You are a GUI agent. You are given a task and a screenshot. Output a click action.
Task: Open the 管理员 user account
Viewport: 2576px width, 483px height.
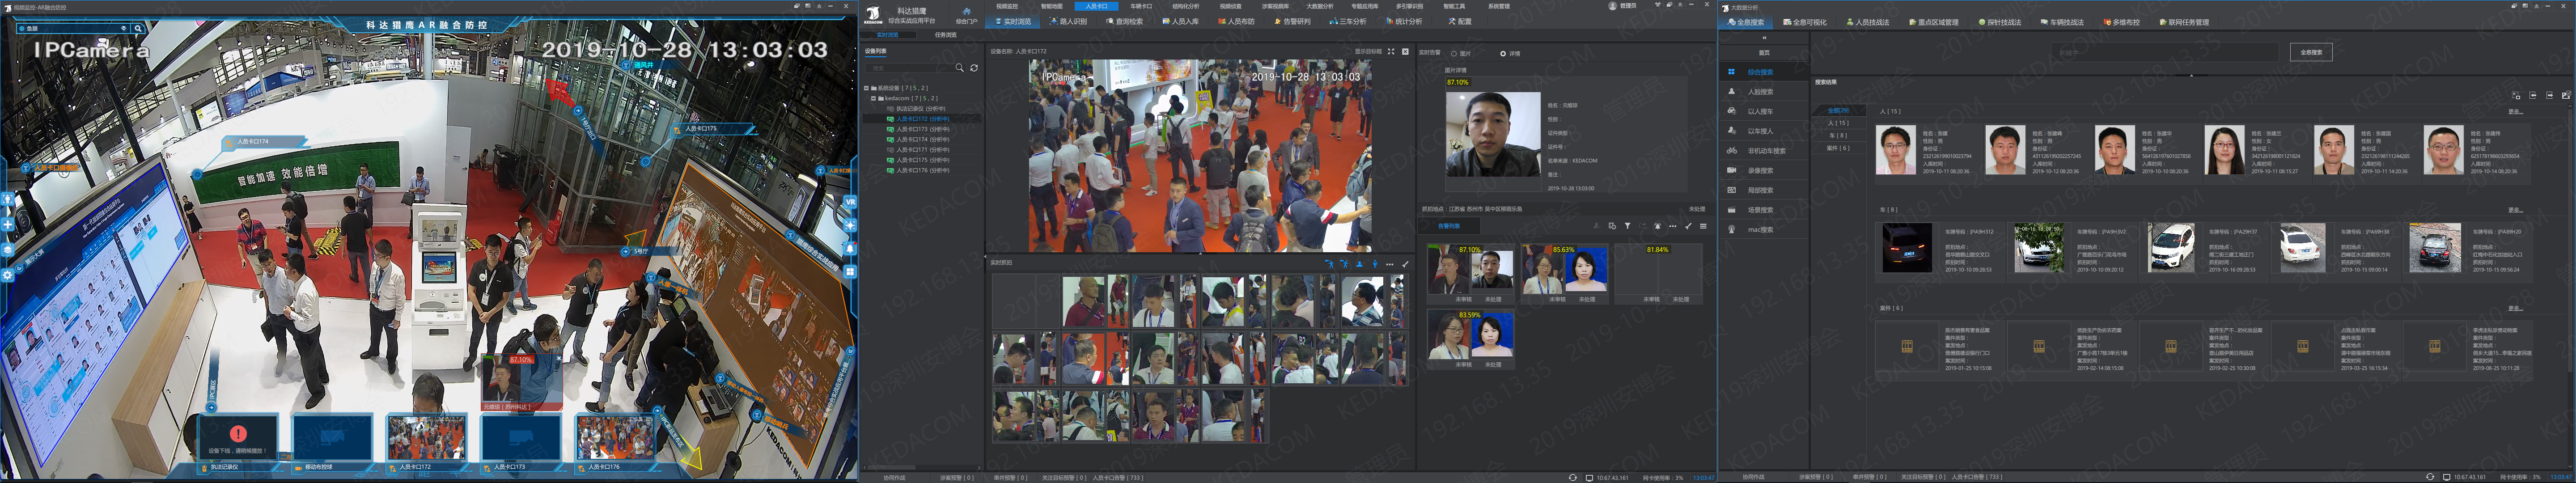[1622, 6]
